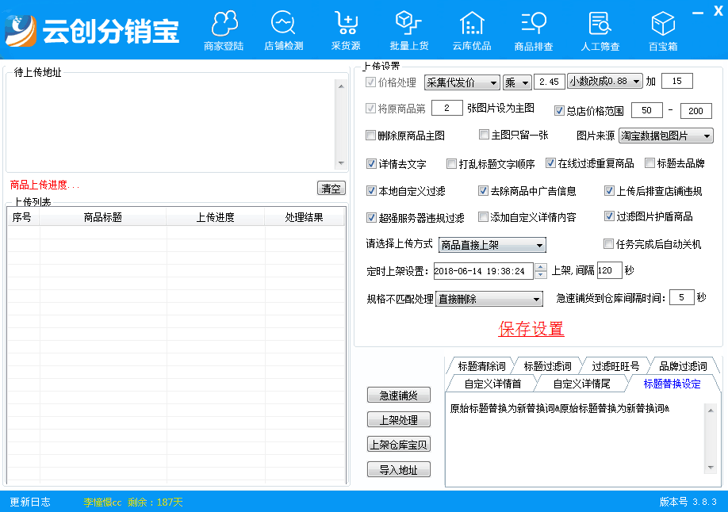Open the 商品排查 product check icon
The image size is (728, 512).
tap(534, 30)
